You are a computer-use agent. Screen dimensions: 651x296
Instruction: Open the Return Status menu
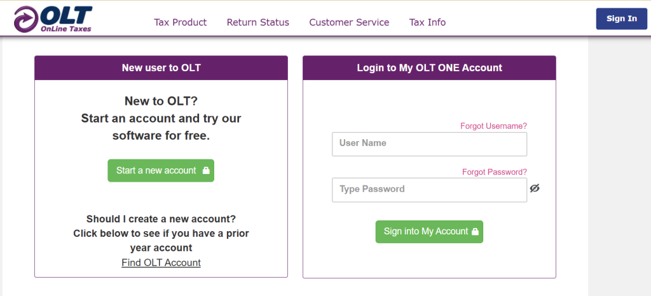[x=257, y=22]
